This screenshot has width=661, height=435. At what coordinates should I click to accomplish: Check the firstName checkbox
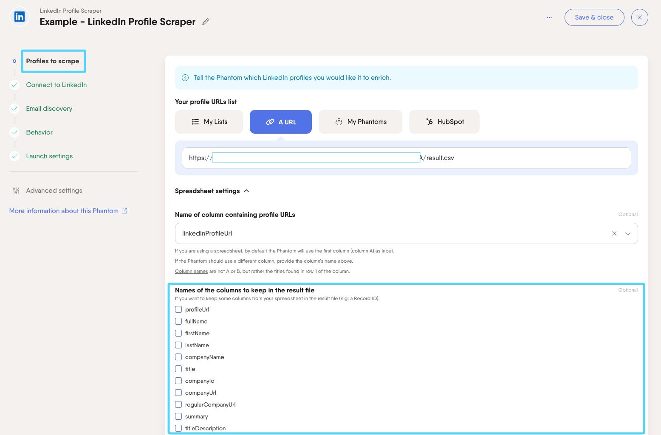[x=178, y=333]
